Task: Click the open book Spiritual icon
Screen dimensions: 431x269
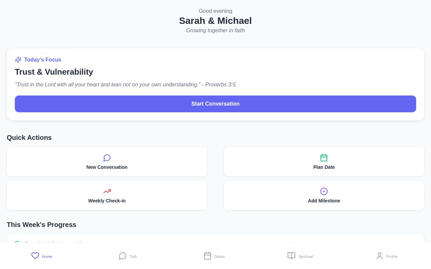Action: [x=291, y=256]
